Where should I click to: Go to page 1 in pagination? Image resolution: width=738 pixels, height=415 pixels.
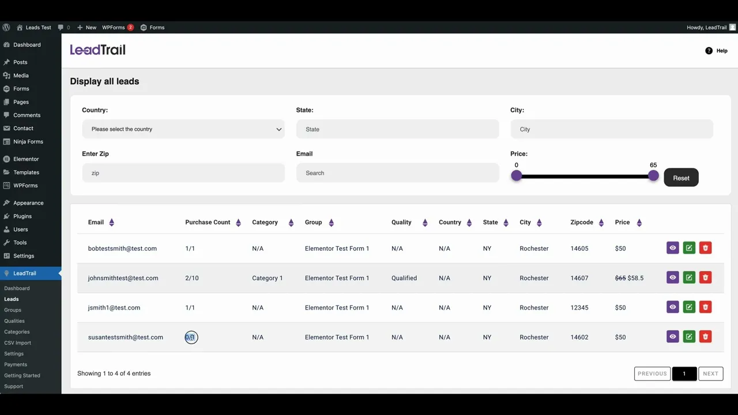[x=684, y=373]
